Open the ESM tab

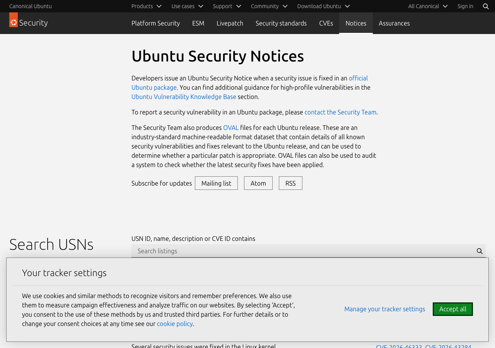click(x=198, y=23)
